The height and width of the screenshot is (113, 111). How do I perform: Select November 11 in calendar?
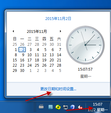pos(37,55)
